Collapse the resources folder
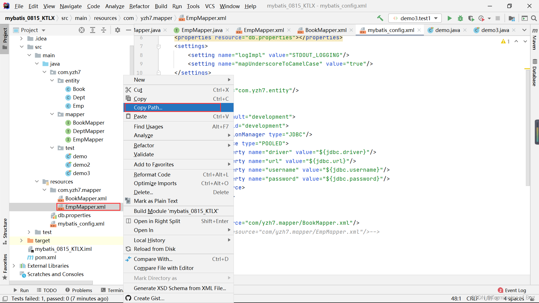 [x=37, y=182]
